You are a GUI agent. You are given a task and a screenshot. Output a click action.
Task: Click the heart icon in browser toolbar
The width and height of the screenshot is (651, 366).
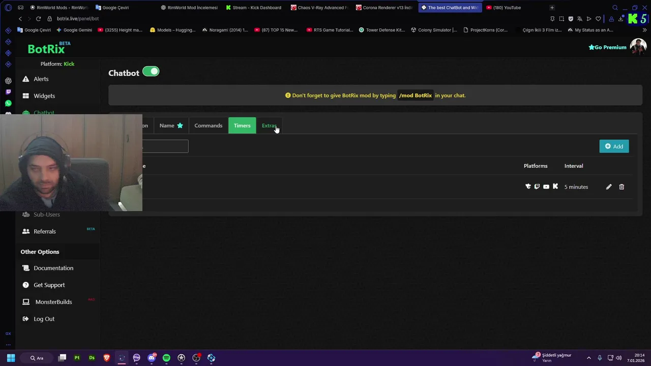pyautogui.click(x=598, y=19)
